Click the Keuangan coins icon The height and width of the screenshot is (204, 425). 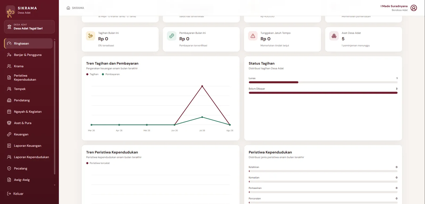(x=9, y=134)
